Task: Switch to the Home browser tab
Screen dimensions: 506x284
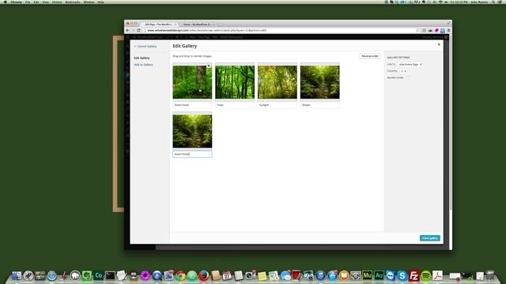Action: click(x=198, y=24)
